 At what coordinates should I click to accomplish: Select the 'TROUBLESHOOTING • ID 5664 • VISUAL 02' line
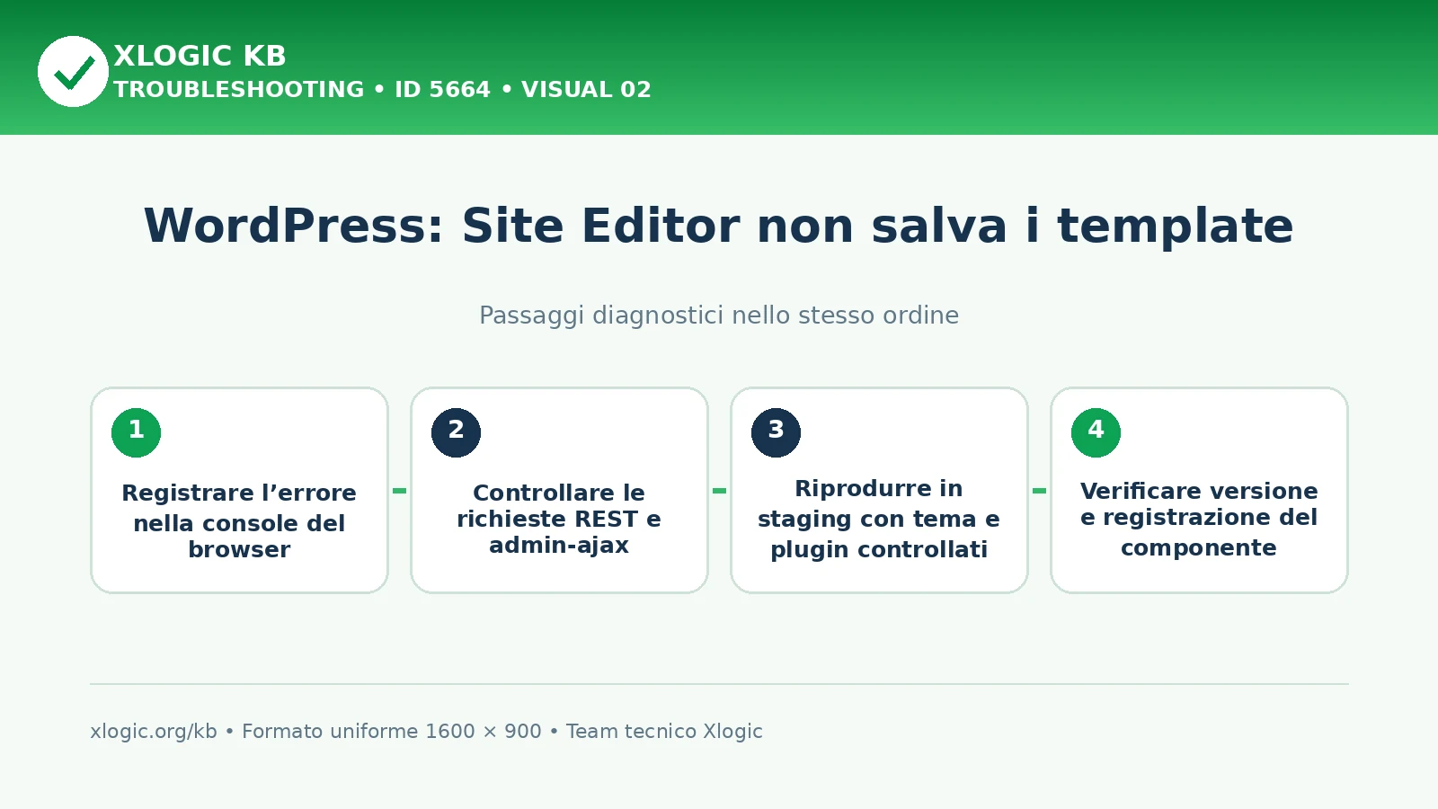[x=382, y=90]
